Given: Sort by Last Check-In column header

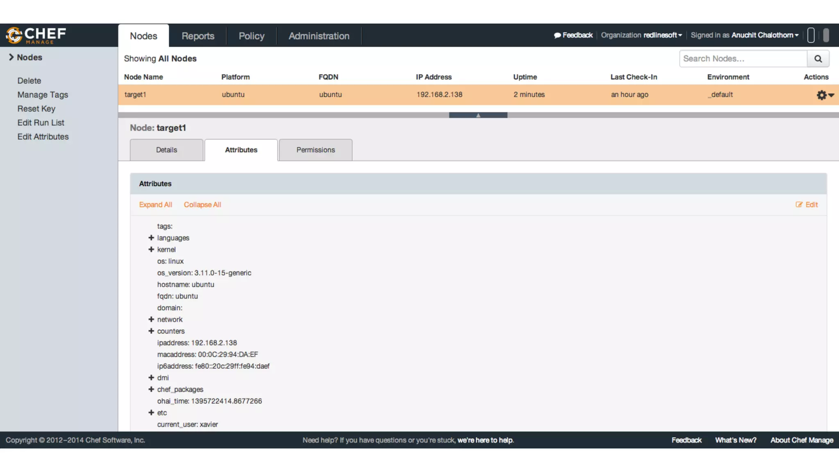Looking at the screenshot, I should (634, 77).
